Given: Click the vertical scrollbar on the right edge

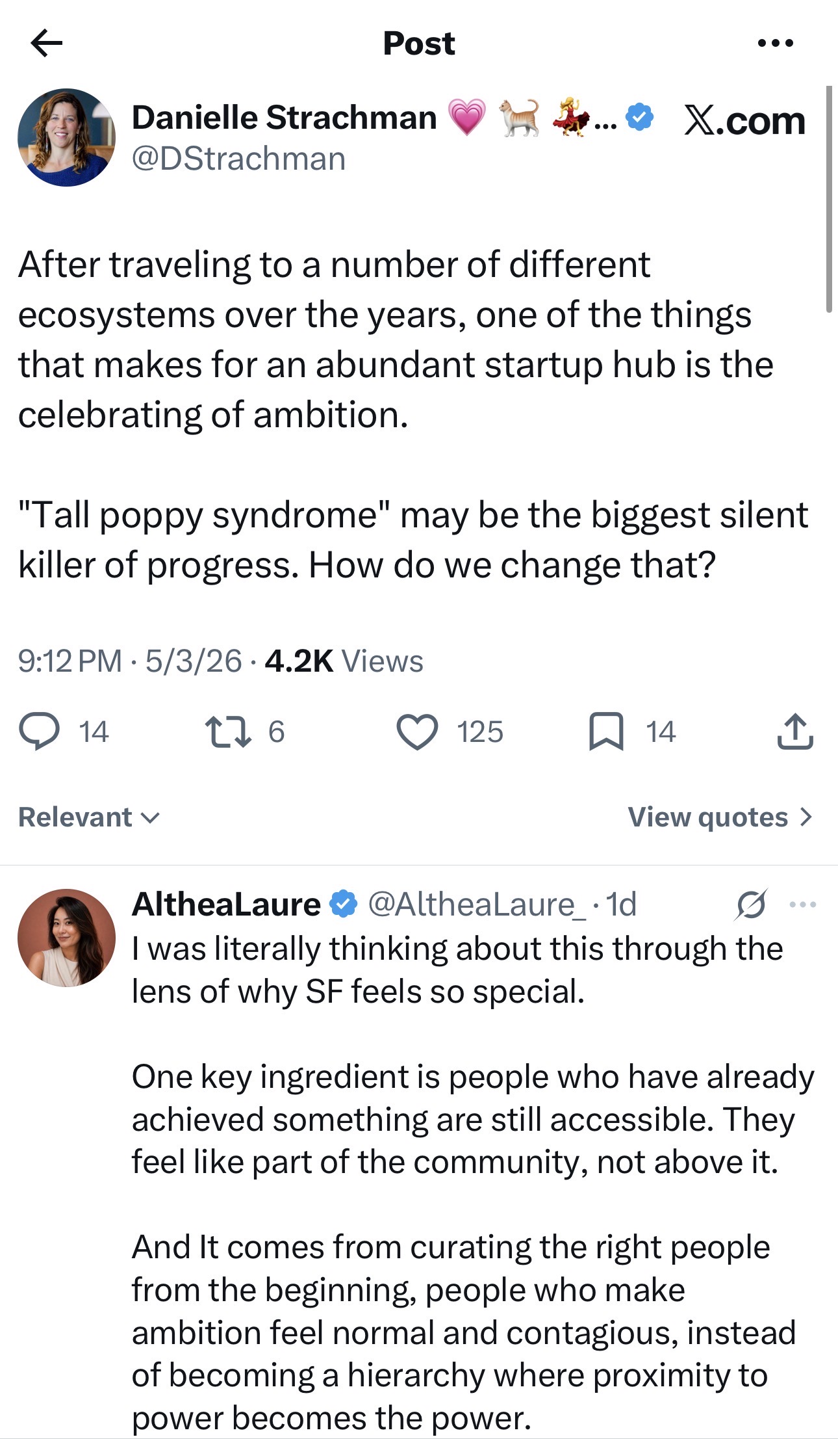Looking at the screenshot, I should pyautogui.click(x=829, y=199).
